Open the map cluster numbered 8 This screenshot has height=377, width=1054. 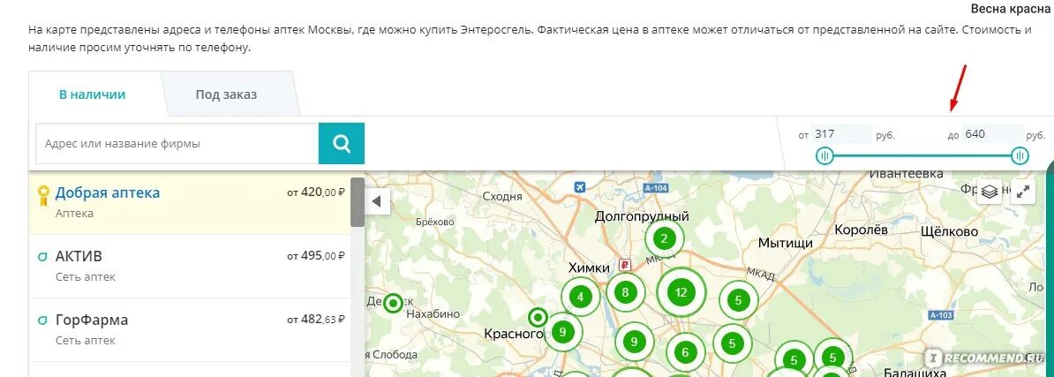(625, 292)
